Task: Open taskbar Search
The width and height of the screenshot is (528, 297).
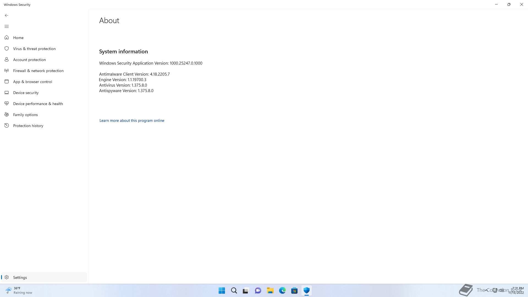Action: click(234, 290)
